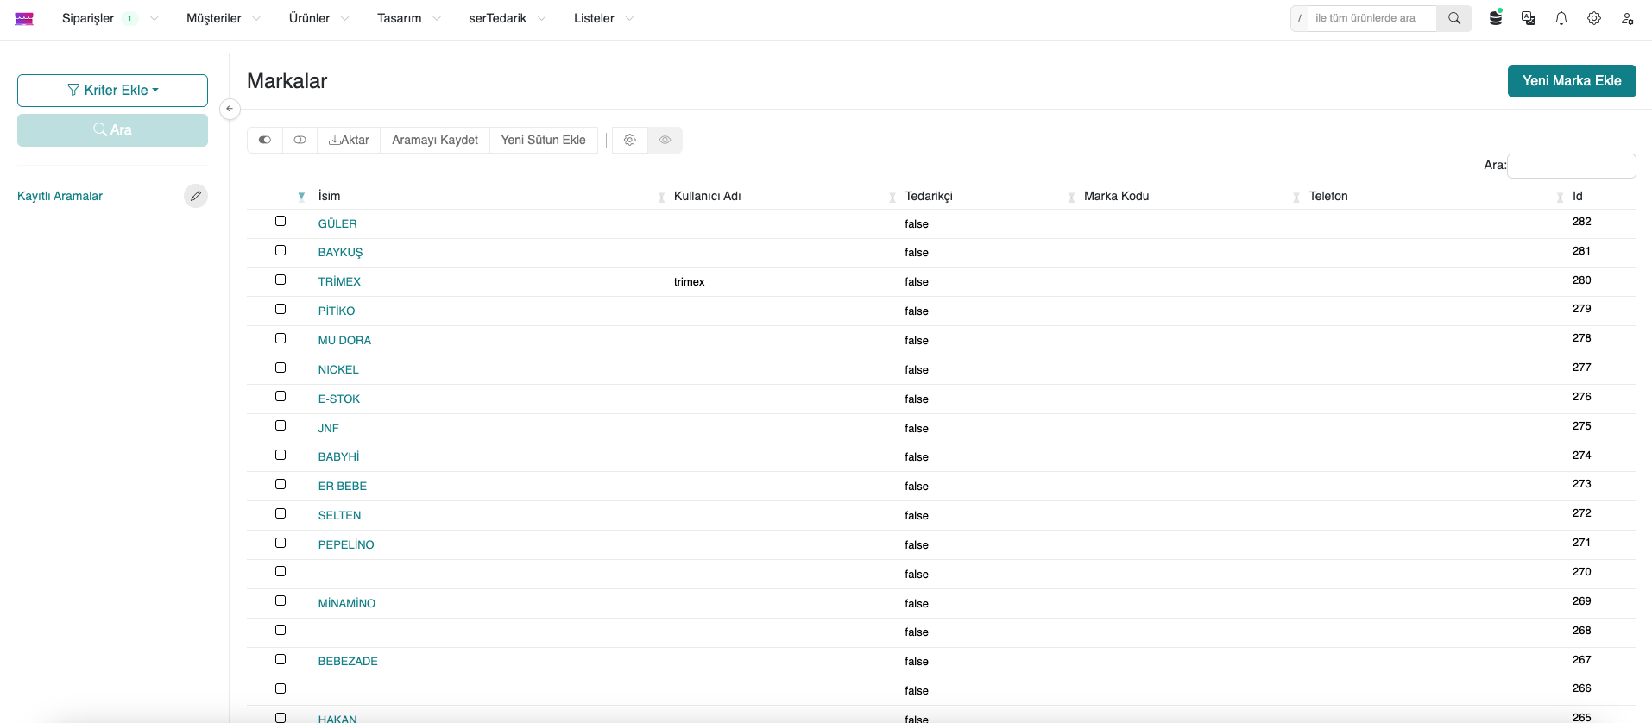Click the Yeni Marka Ekle button

pos(1572,81)
